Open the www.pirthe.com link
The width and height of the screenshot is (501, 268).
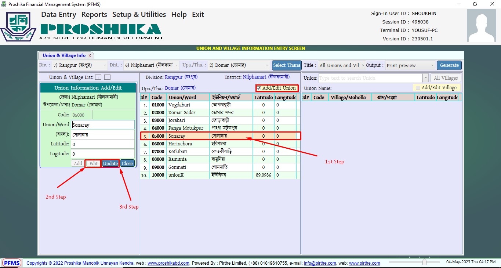pyautogui.click(x=364, y=263)
